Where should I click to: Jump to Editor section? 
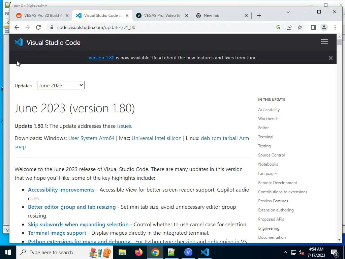[263, 128]
